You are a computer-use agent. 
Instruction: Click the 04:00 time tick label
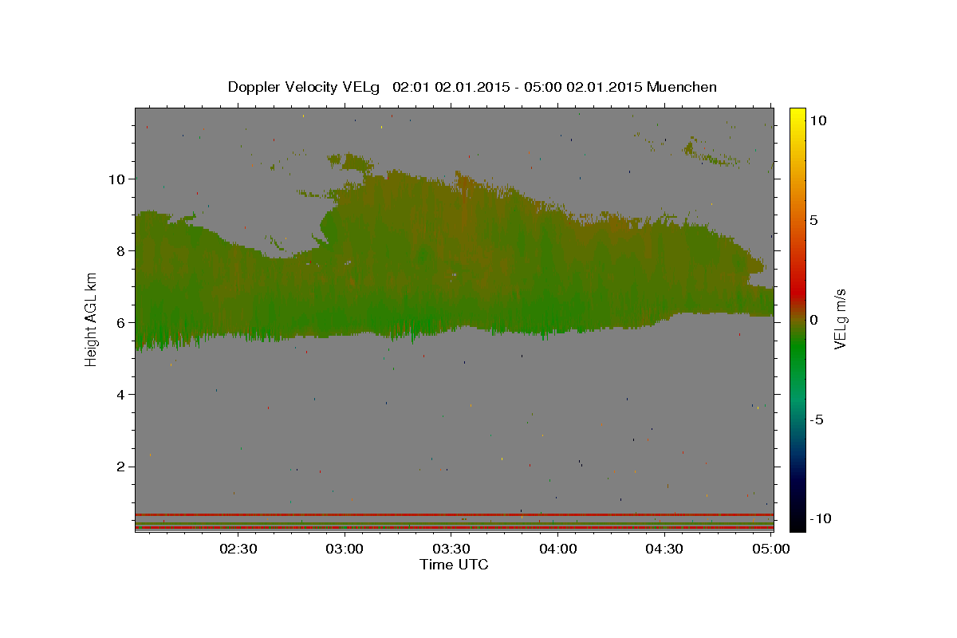tap(558, 549)
